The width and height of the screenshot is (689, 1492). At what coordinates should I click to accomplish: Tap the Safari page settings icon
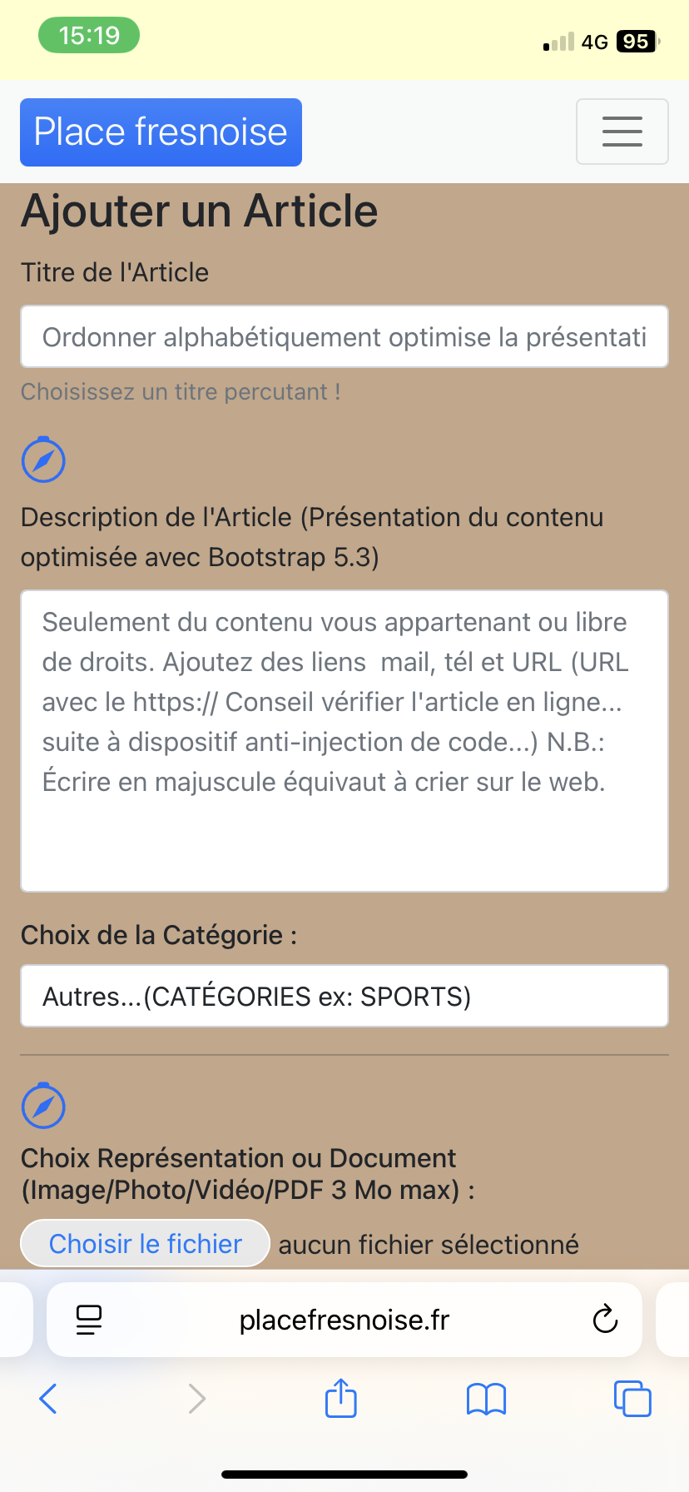click(88, 1320)
